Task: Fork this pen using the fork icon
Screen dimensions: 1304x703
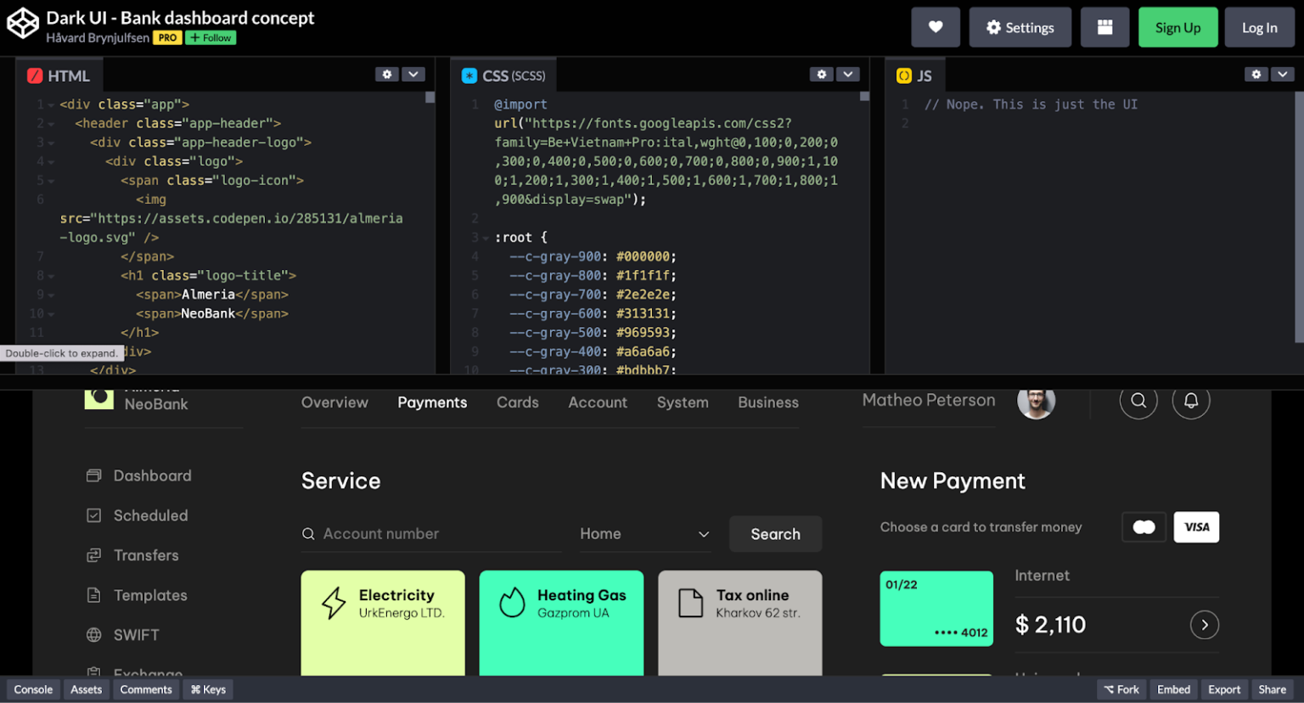Action: (x=1121, y=689)
